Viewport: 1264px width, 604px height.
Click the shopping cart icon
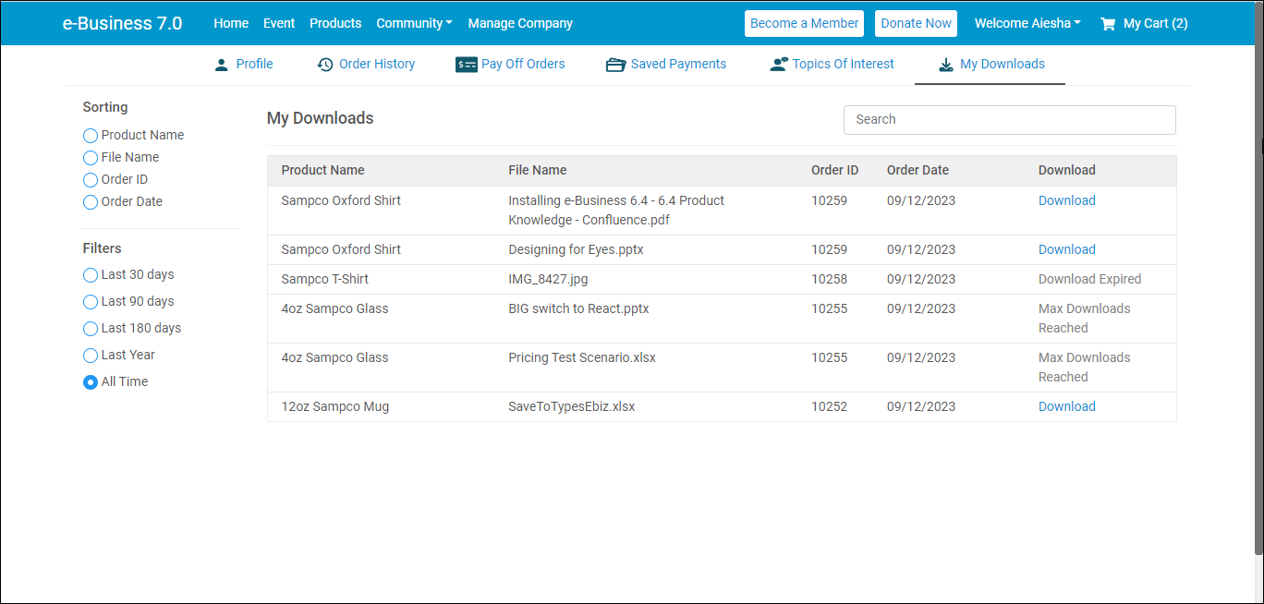(1108, 24)
